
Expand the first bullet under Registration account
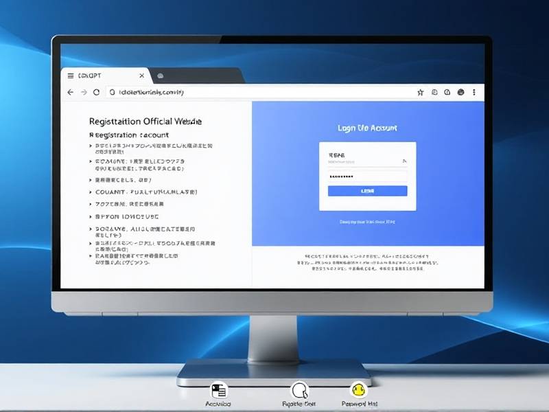pyautogui.click(x=91, y=146)
